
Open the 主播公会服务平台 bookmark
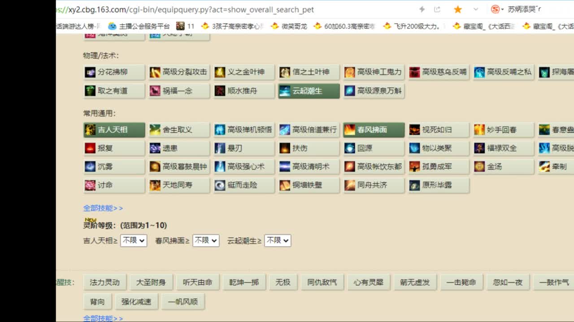click(139, 26)
